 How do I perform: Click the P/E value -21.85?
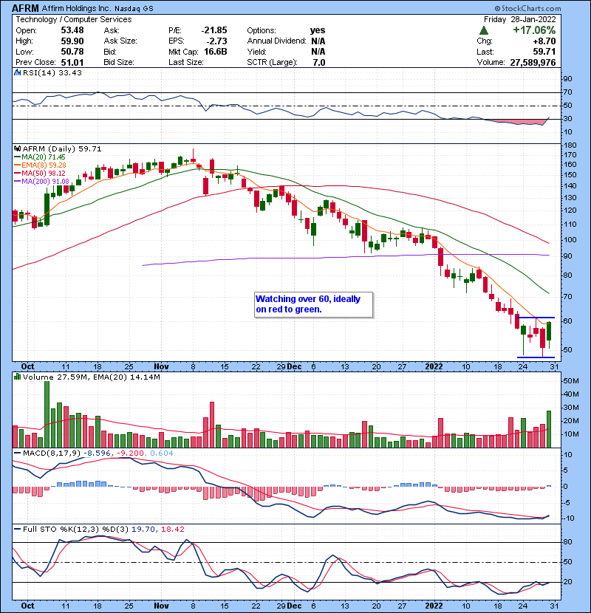click(214, 30)
